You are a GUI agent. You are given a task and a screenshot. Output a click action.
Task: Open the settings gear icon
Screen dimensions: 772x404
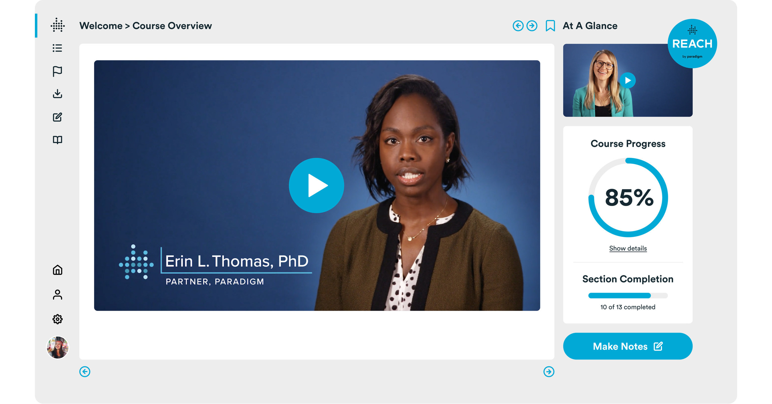pos(57,319)
